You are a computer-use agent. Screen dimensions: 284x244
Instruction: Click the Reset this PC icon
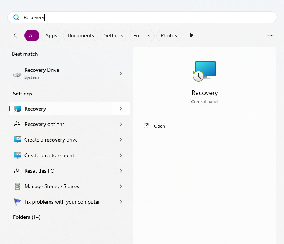[17, 171]
